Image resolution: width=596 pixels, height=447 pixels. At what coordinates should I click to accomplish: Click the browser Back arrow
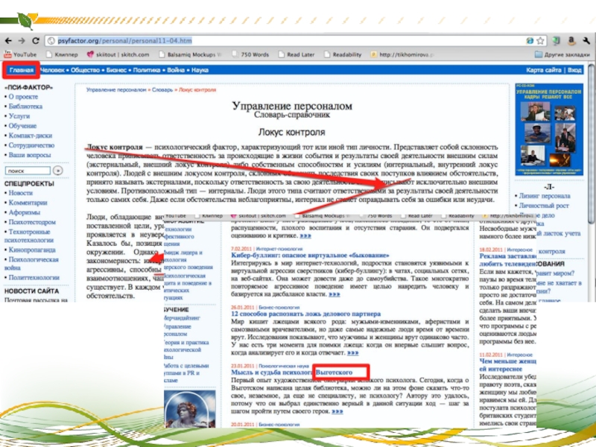(x=8, y=41)
